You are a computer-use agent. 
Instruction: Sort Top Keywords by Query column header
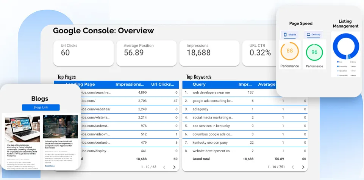pyautogui.click(x=199, y=85)
